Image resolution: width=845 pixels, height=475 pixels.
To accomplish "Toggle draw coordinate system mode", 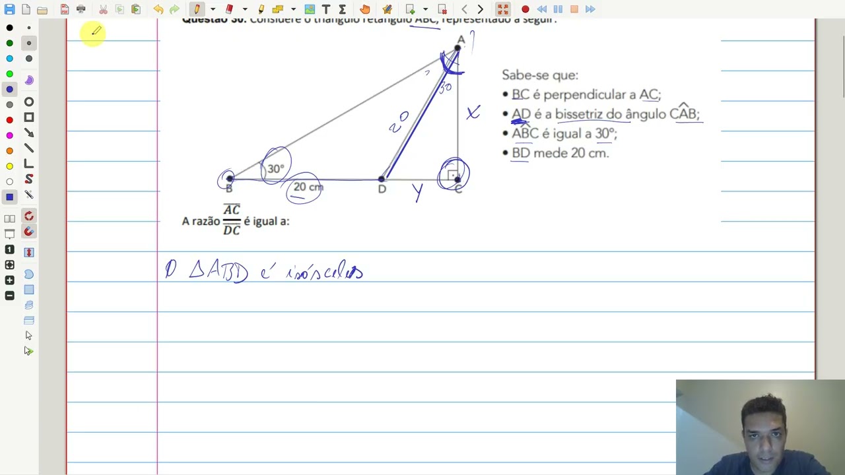I will point(28,164).
